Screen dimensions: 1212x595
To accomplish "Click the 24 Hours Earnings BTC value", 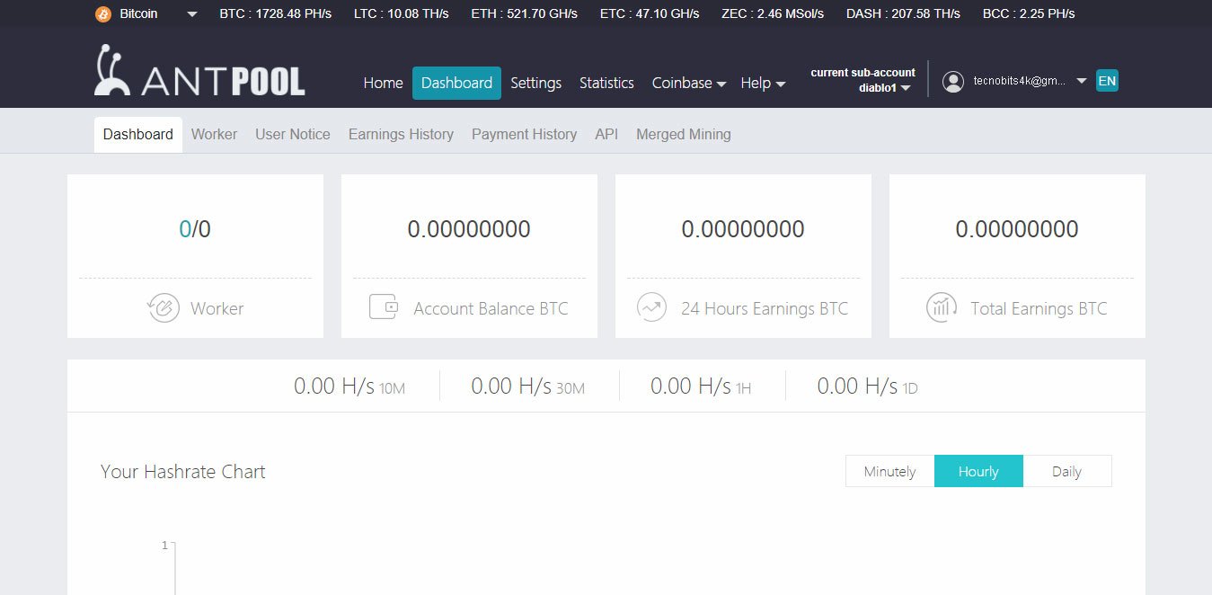I will click(x=743, y=229).
